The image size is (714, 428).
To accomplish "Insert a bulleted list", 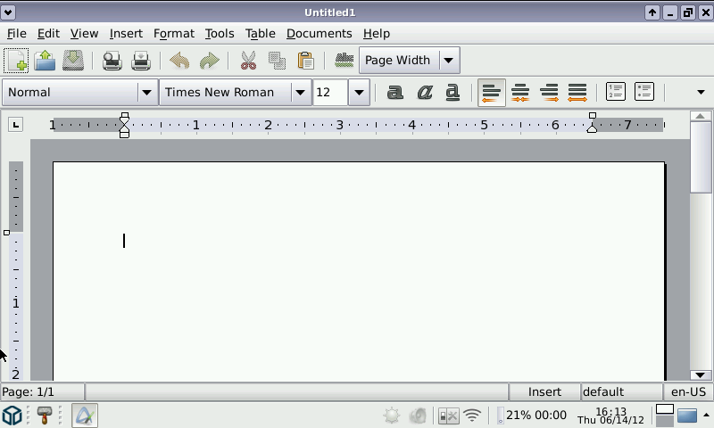I will tap(643, 92).
